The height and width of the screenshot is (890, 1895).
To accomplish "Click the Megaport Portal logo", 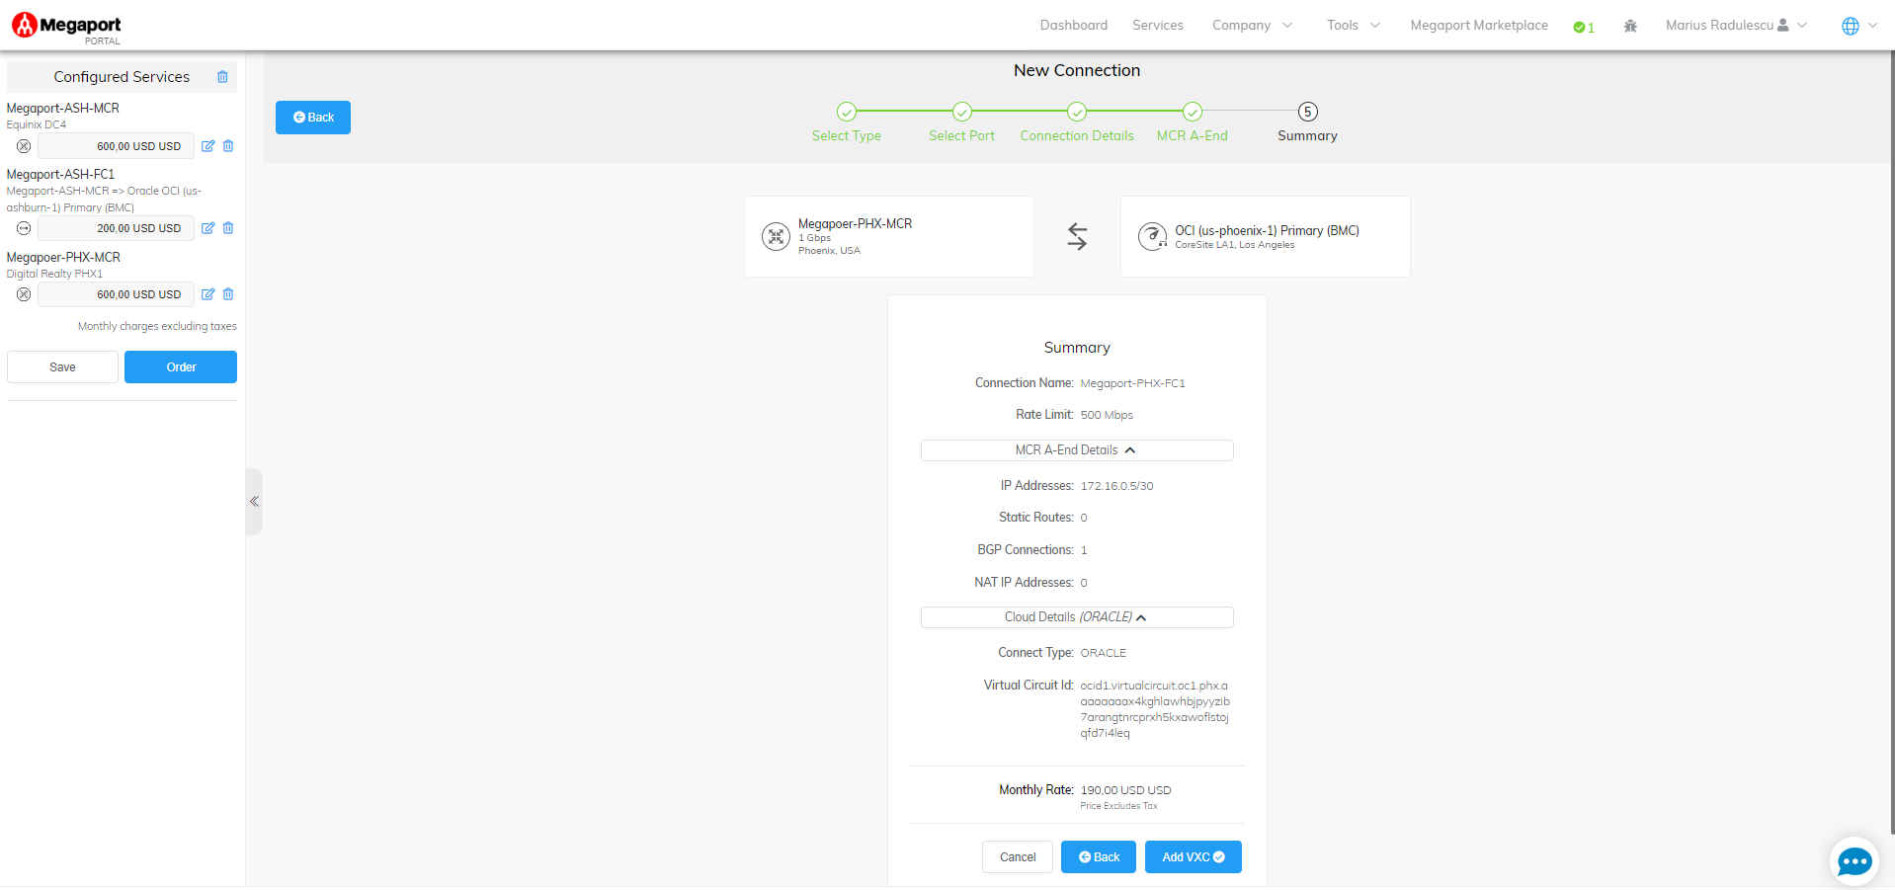I will coord(66,27).
